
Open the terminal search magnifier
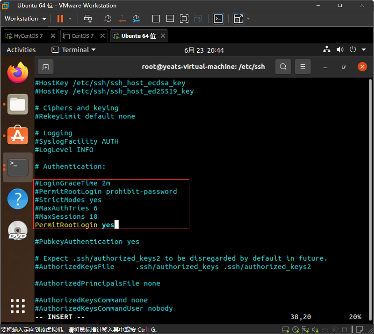pyautogui.click(x=283, y=66)
